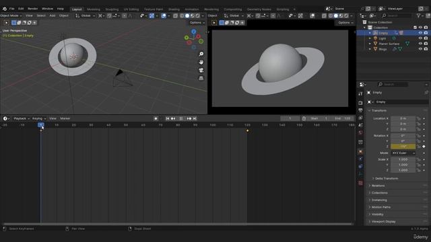Open the Scene properties tab icon
431x242 pixels.
tap(360, 125)
